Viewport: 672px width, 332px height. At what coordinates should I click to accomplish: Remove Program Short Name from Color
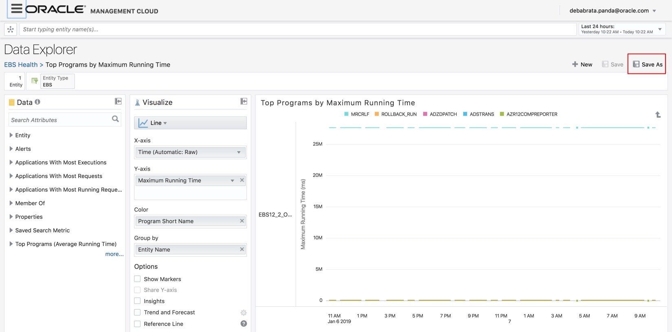[242, 221]
